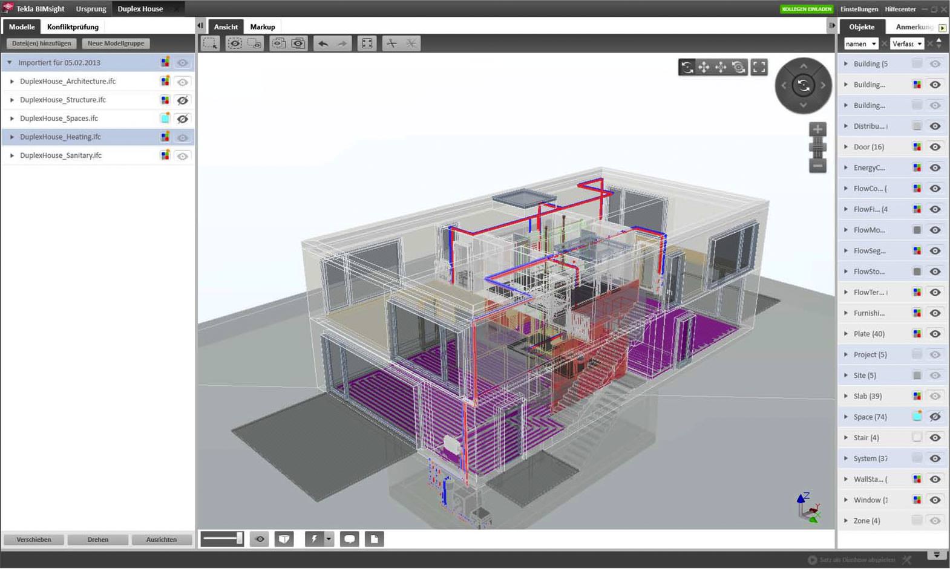
Task: Click the view-eye-in-rotation icon in the navigation bar
Action: 738,67
